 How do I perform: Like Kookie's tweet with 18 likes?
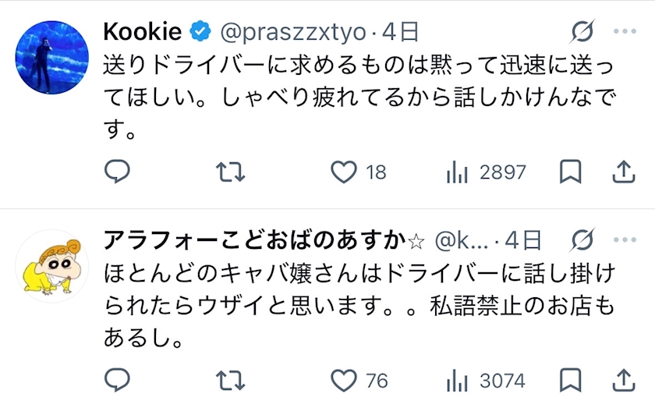(344, 172)
